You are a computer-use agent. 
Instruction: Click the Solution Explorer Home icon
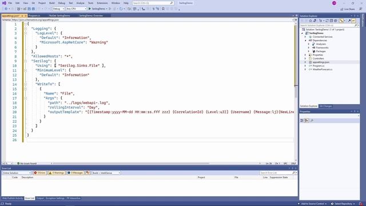311,21
